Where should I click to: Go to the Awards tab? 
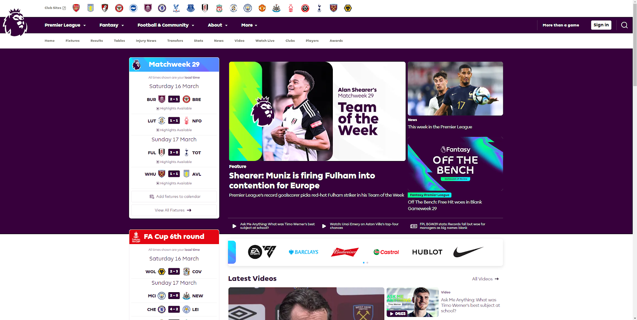336,41
